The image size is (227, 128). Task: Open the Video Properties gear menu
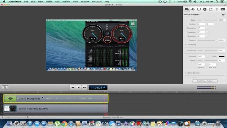[223, 15]
